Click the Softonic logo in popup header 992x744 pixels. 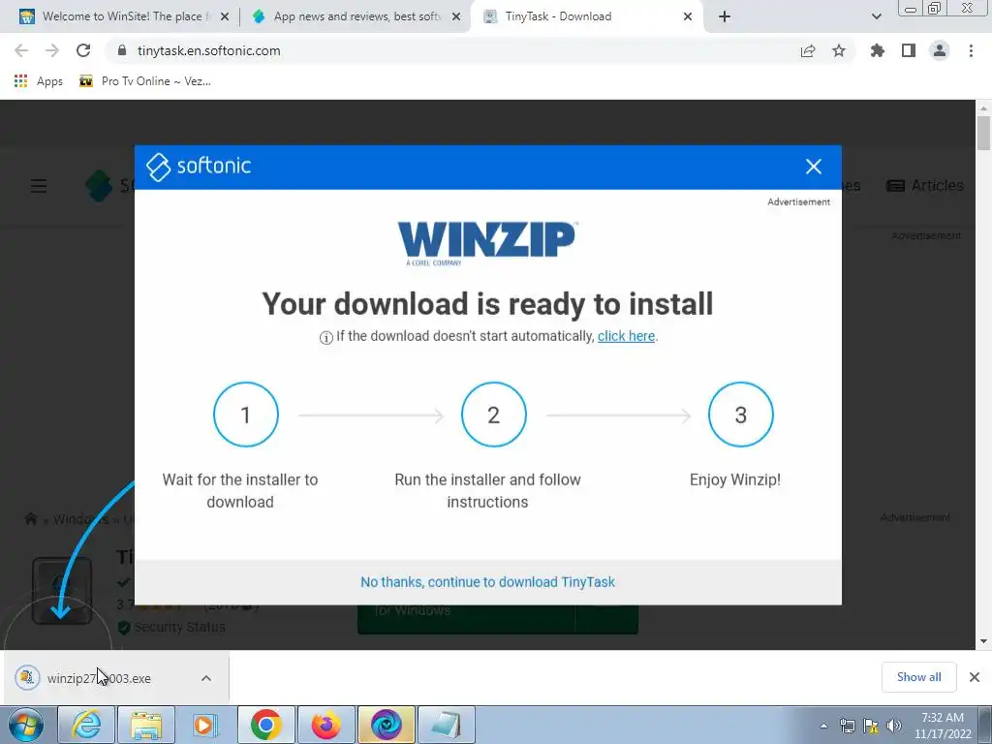pos(198,167)
